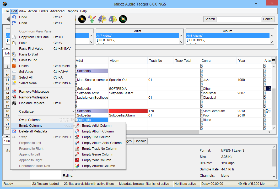Click the Copy from Edit Pane icon

coord(14,37)
